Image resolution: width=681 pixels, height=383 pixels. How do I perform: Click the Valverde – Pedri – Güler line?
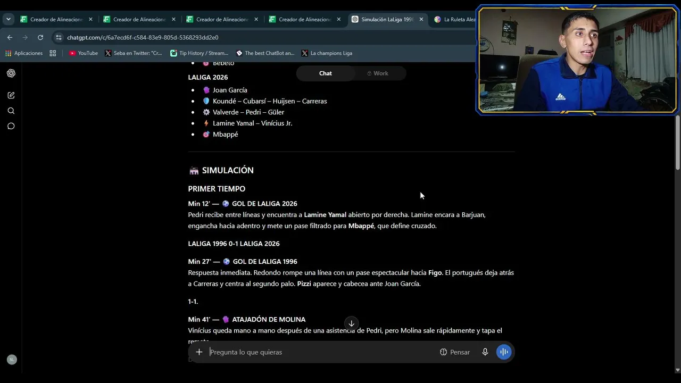248,112
